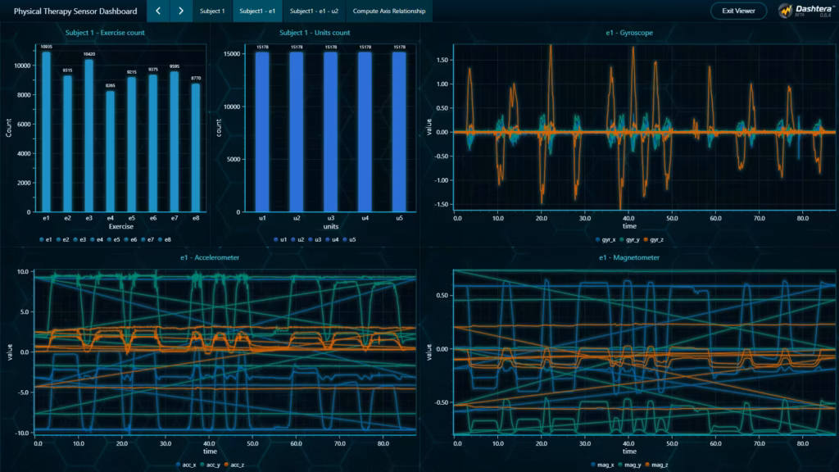Switch to the Subject 1 tab

coord(211,11)
